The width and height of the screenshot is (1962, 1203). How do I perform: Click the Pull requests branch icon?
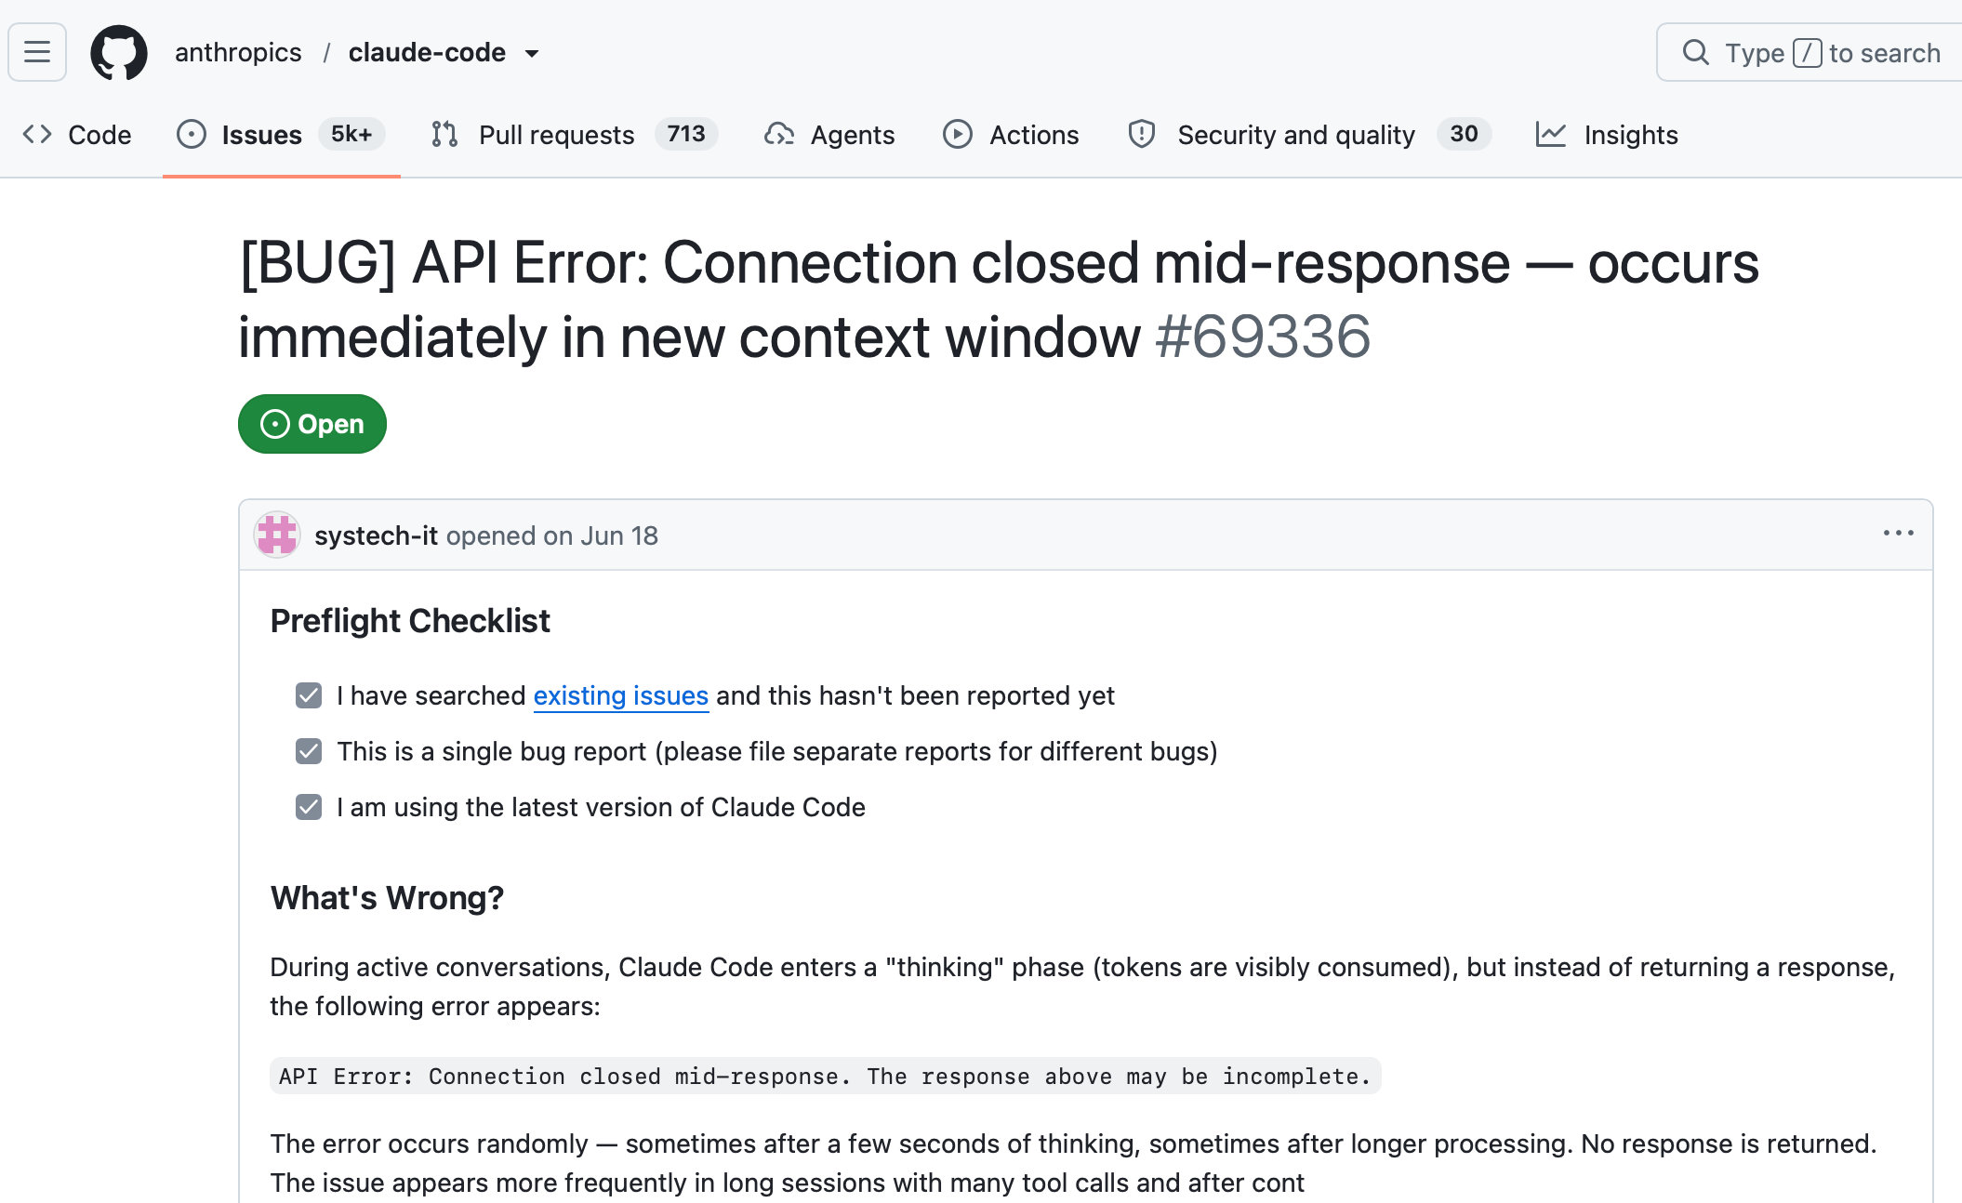[444, 135]
